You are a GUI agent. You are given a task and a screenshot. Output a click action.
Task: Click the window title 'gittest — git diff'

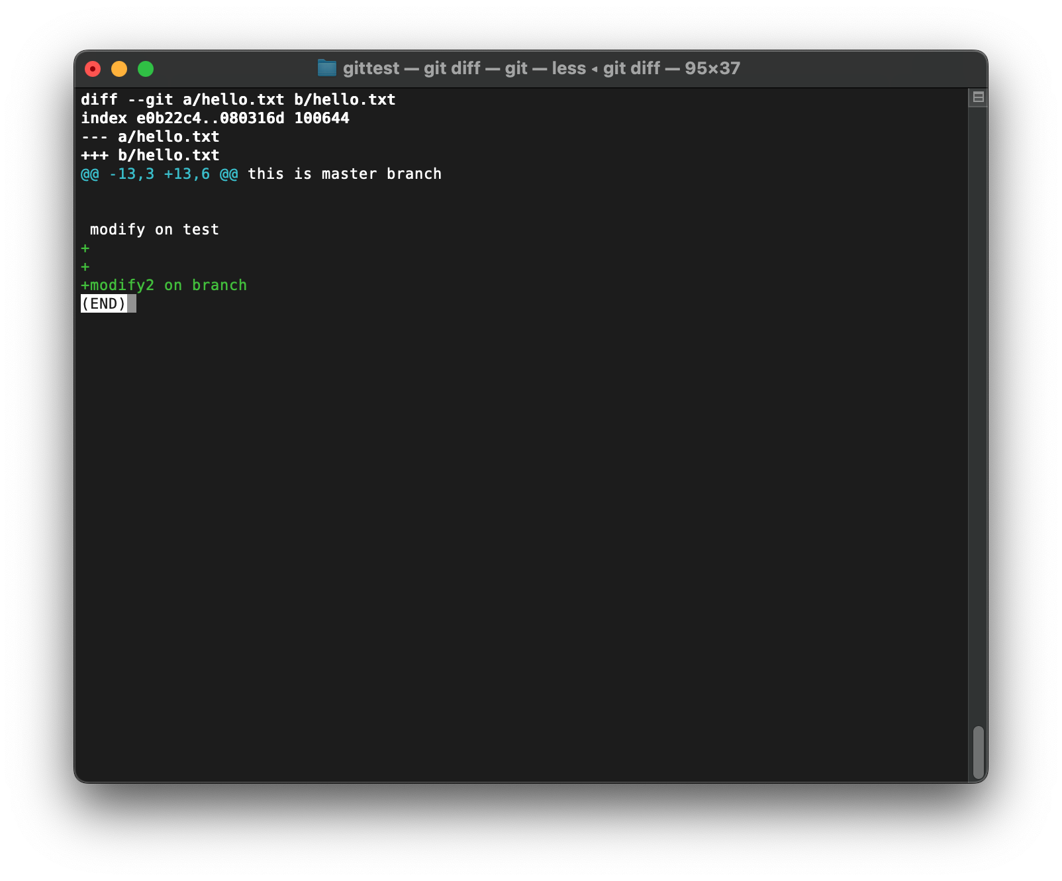point(411,68)
